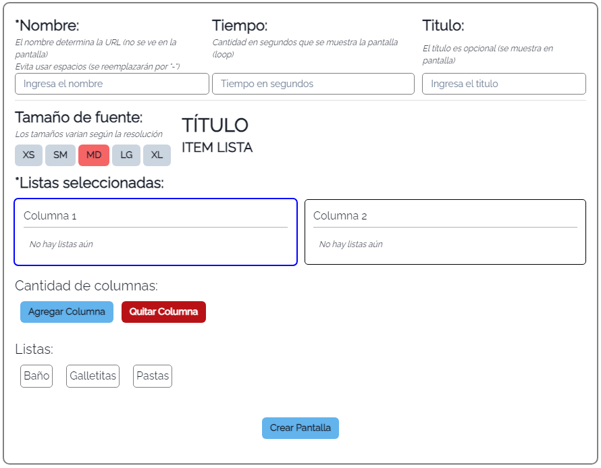Add the Galletitas list
The width and height of the screenshot is (601, 468).
[x=93, y=376]
